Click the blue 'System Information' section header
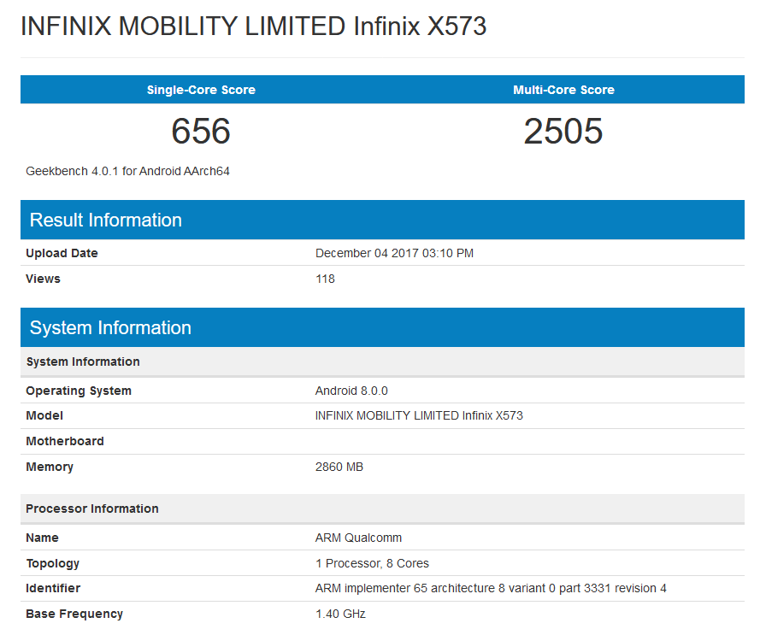The height and width of the screenshot is (635, 766). coord(382,327)
